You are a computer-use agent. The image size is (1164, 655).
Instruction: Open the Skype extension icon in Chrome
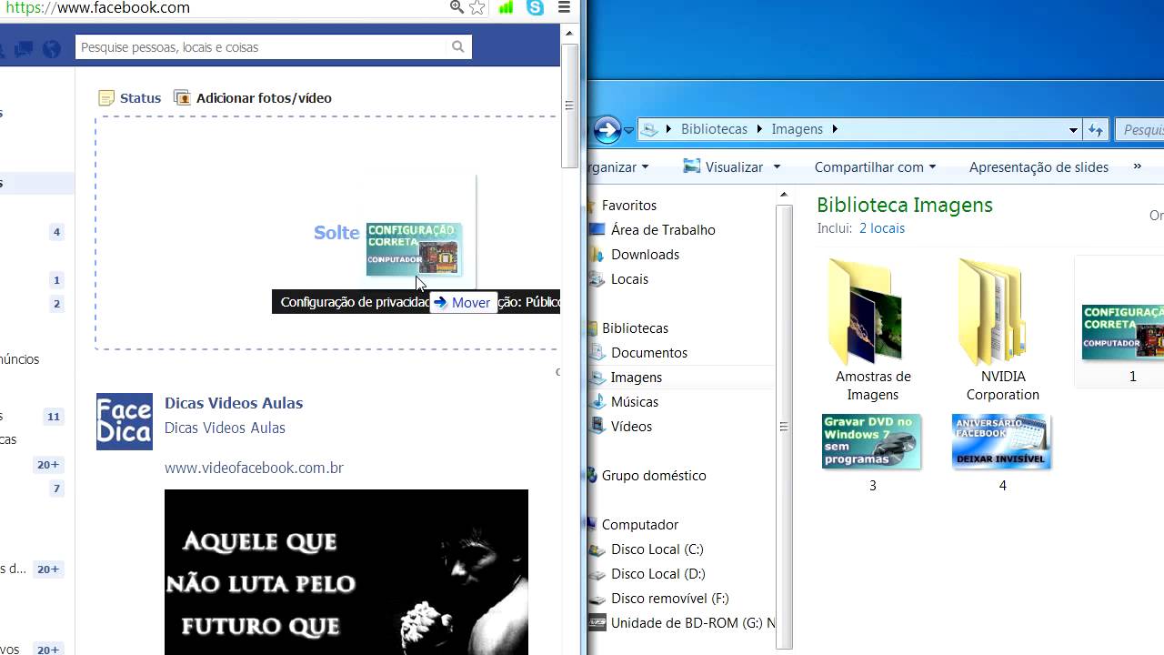point(536,7)
